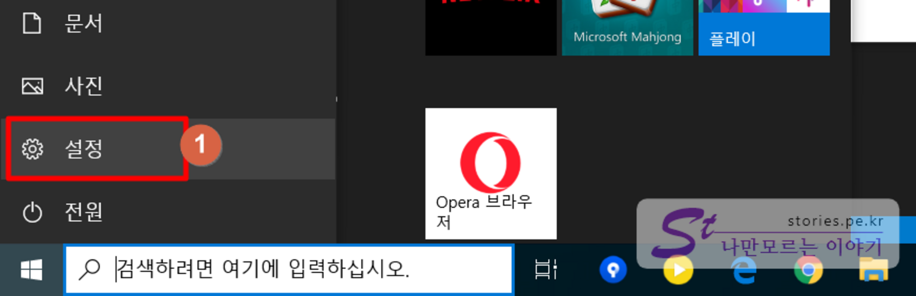Open the yellow play-button media player

[678, 271]
